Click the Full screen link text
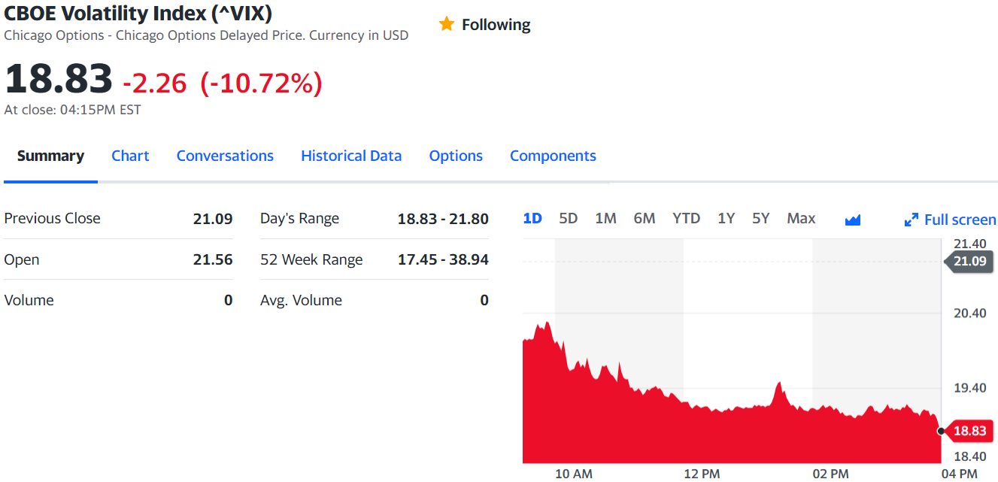Image resolution: width=998 pixels, height=482 pixels. [x=960, y=220]
